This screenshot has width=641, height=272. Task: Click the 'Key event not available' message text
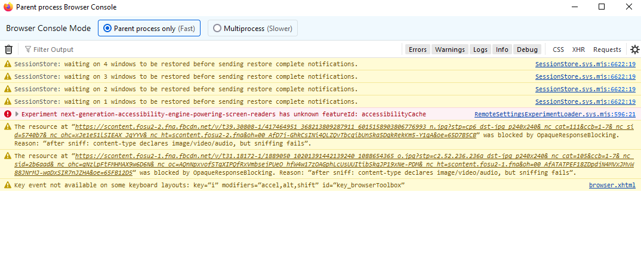coord(209,186)
